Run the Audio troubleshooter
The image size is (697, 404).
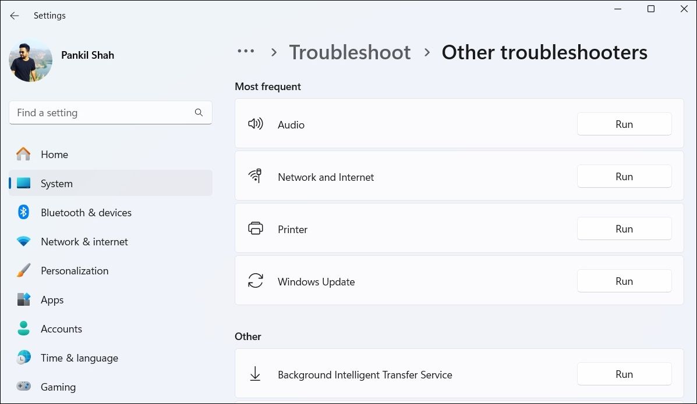(624, 124)
